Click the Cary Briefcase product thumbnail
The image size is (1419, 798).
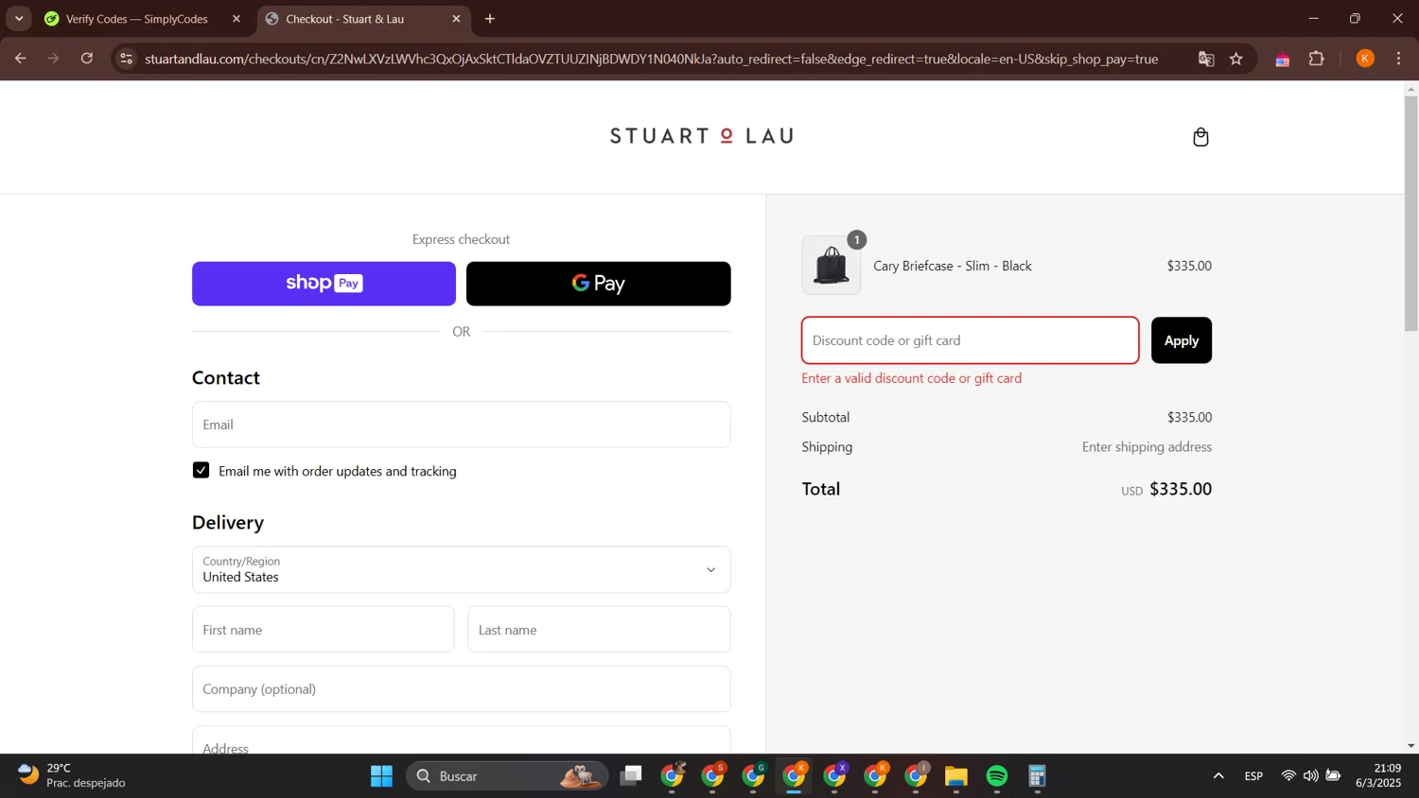click(x=832, y=266)
